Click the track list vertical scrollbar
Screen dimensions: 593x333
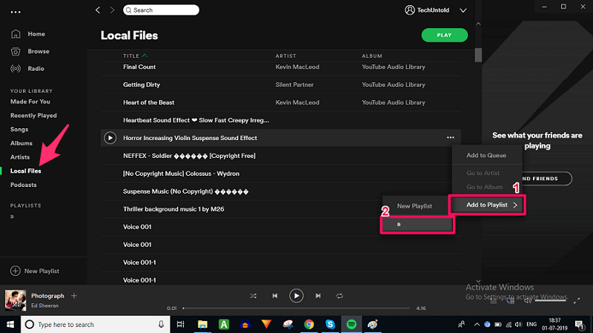478,55
